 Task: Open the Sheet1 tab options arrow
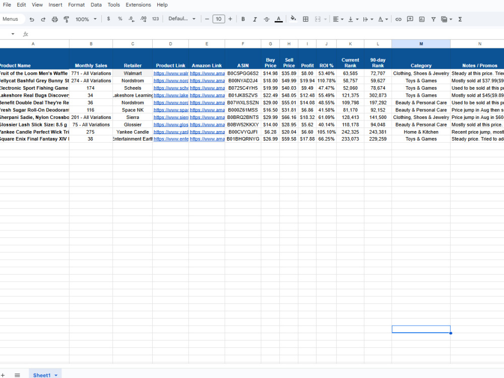click(x=56, y=375)
